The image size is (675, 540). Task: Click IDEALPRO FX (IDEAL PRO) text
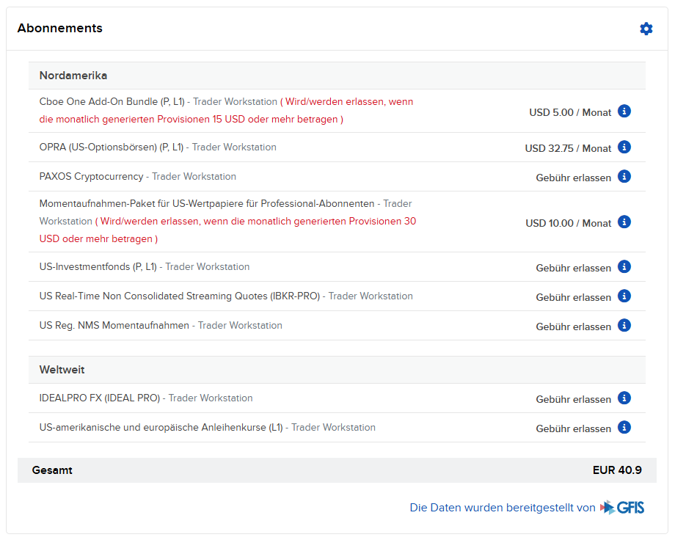[x=100, y=398]
